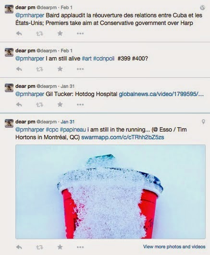Click the #cdnpoli hashtag
This screenshot has height=255, width=210.
click(104, 59)
